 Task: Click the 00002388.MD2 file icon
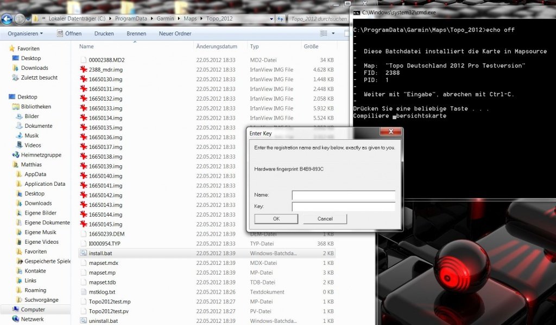click(84, 60)
